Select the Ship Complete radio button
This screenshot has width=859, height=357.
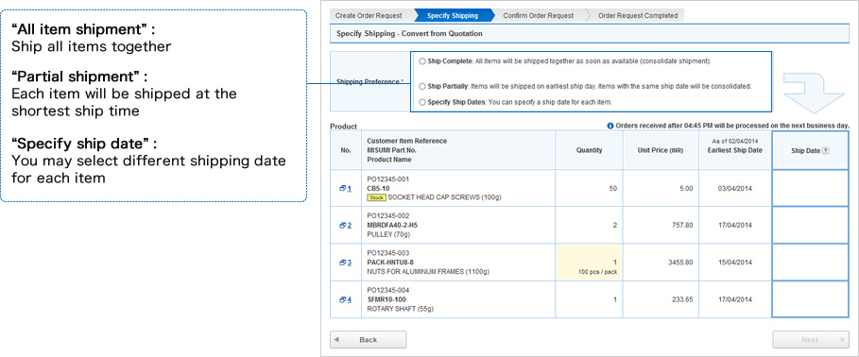[x=421, y=61]
